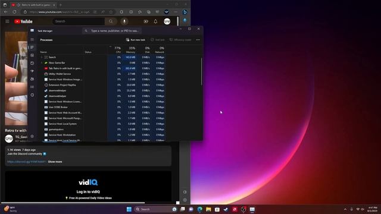This screenshot has height=214, width=381.
Task: Open YouTube notifications bell
Action: click(155, 21)
